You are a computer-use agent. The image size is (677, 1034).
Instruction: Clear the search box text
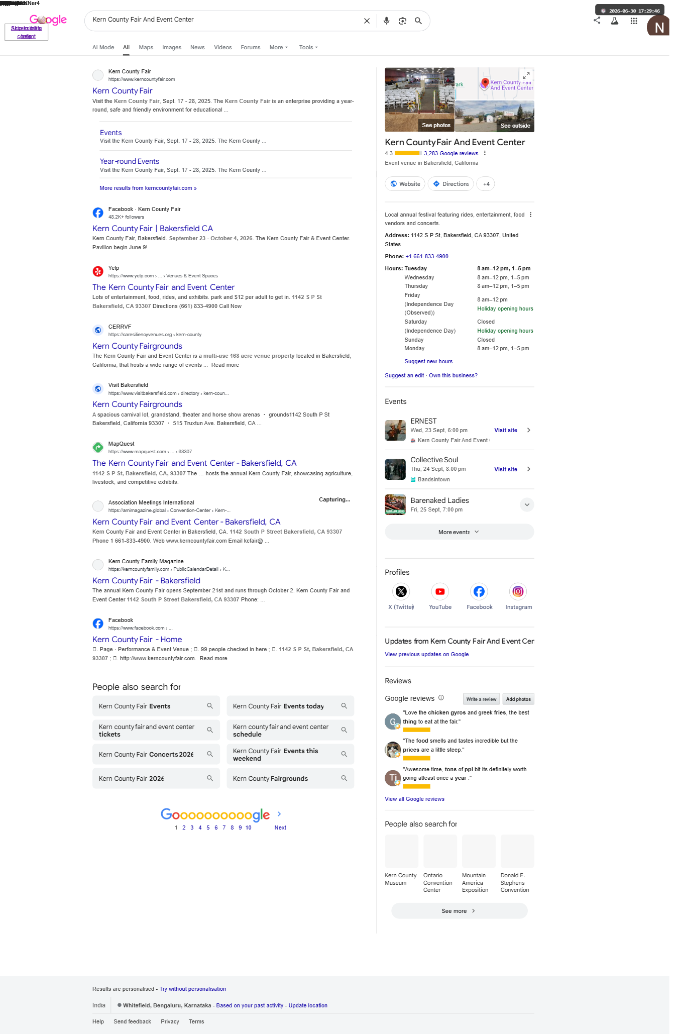pos(367,21)
